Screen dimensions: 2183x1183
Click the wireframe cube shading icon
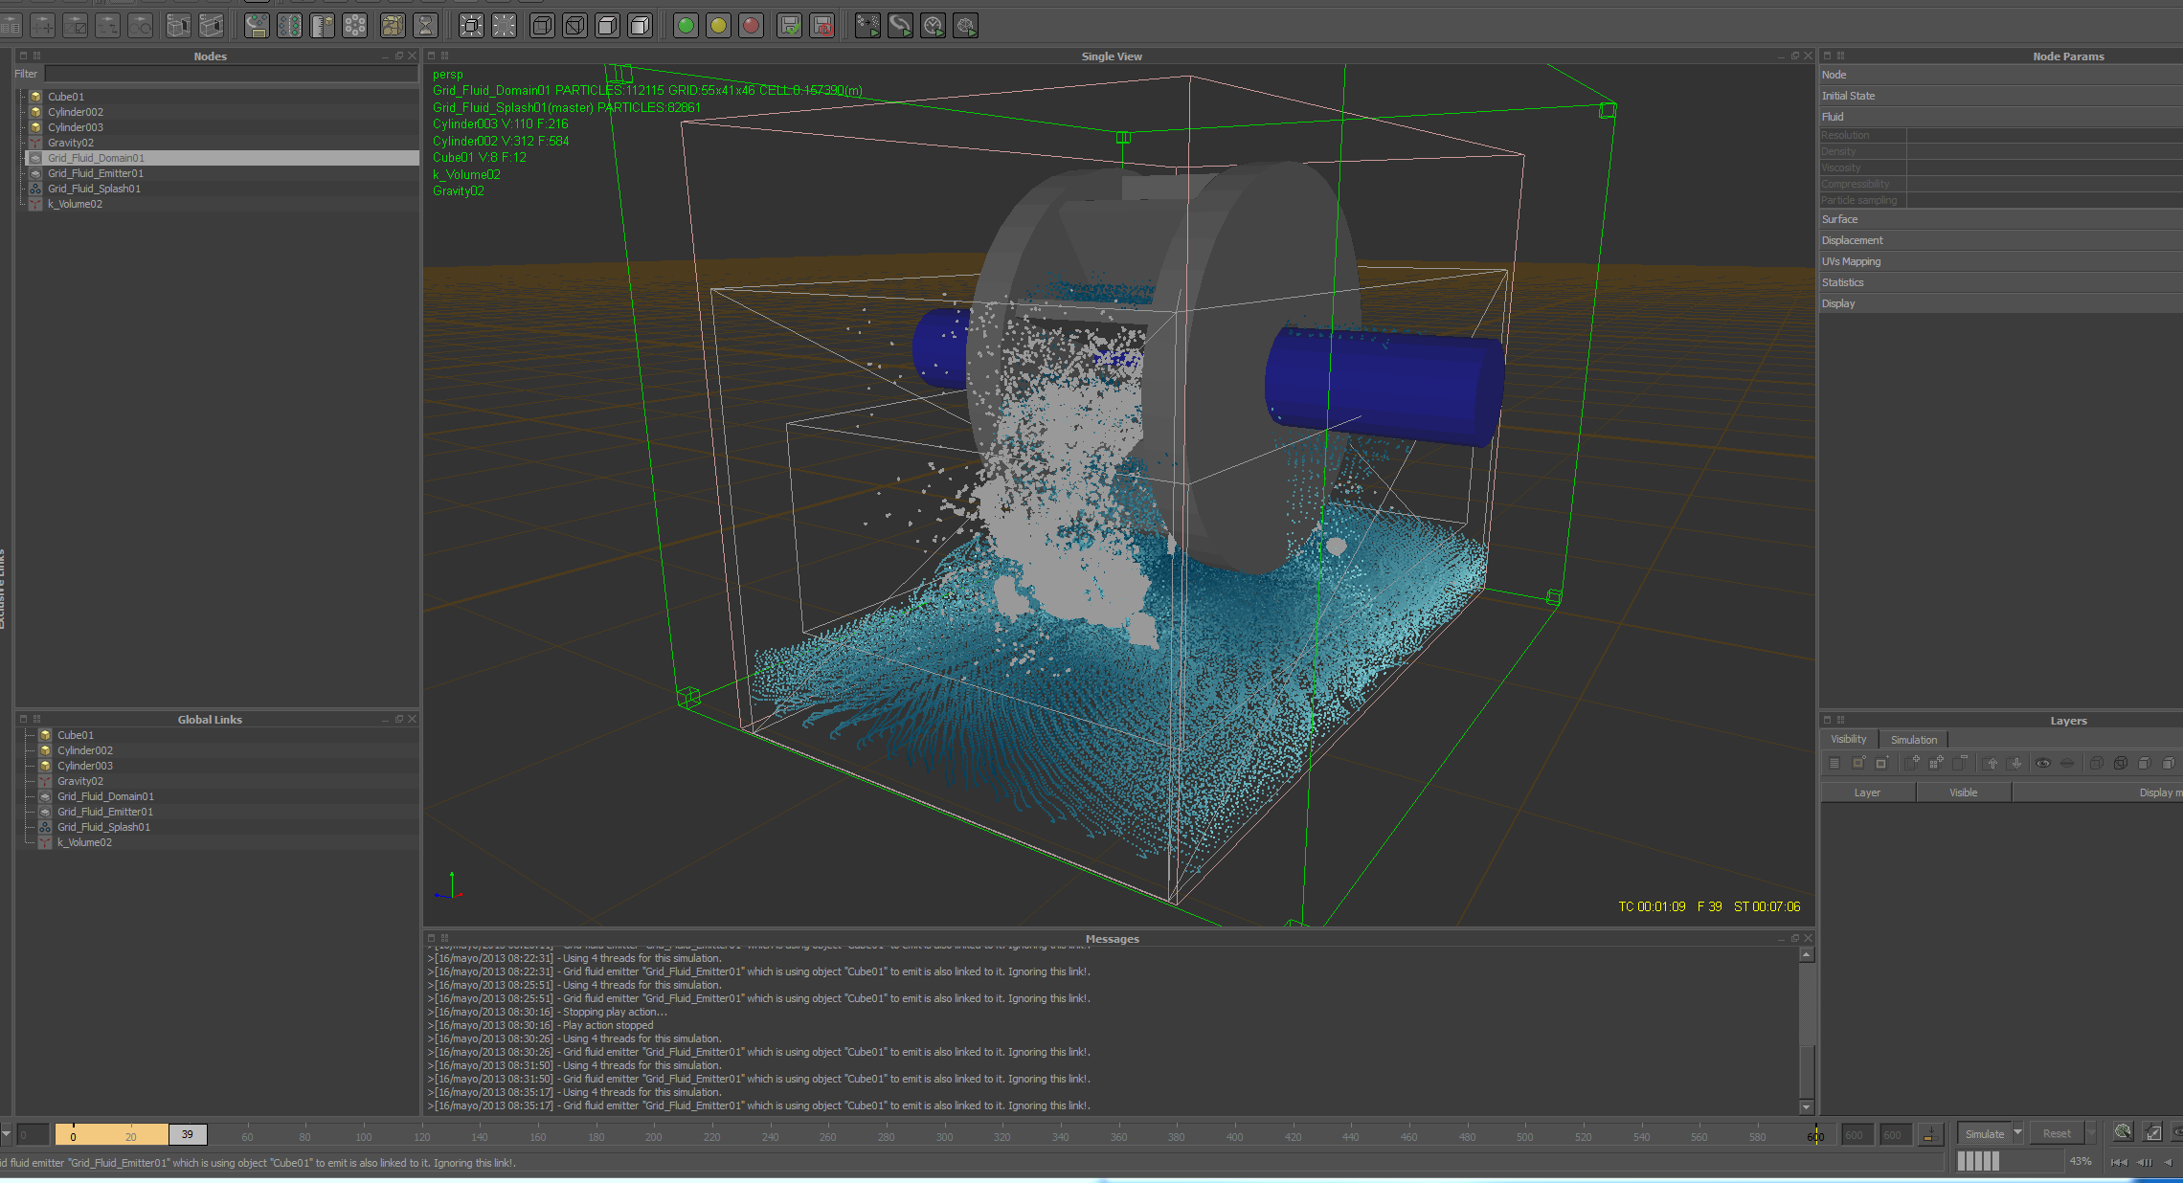click(542, 26)
